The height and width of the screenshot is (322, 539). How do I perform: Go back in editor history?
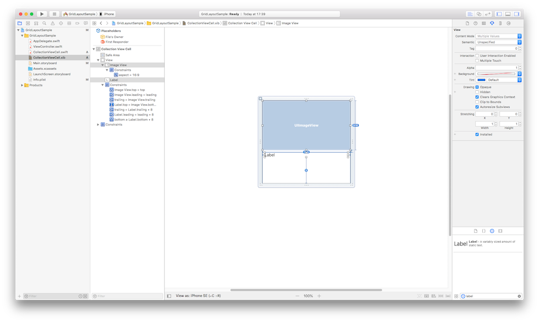pyautogui.click(x=101, y=23)
